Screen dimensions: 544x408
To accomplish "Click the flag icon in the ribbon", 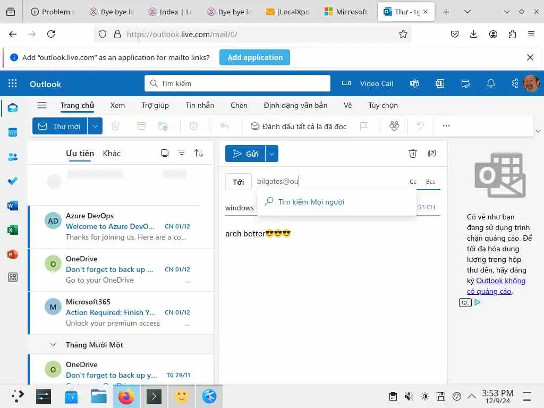I will (363, 126).
